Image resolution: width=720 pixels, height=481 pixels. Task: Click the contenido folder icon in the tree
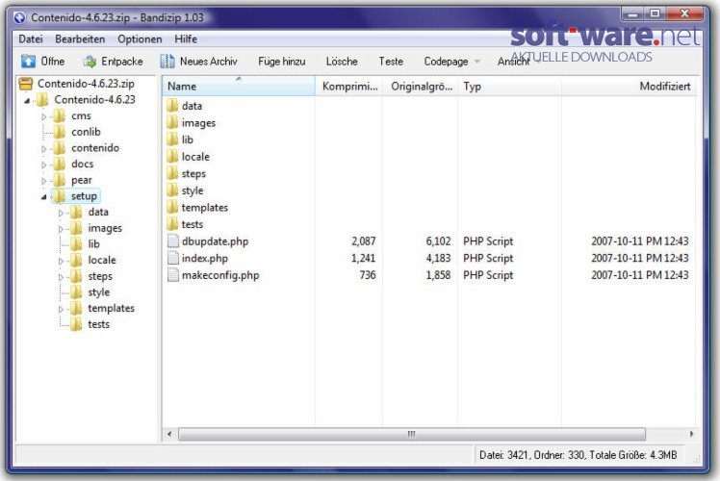pyautogui.click(x=60, y=148)
